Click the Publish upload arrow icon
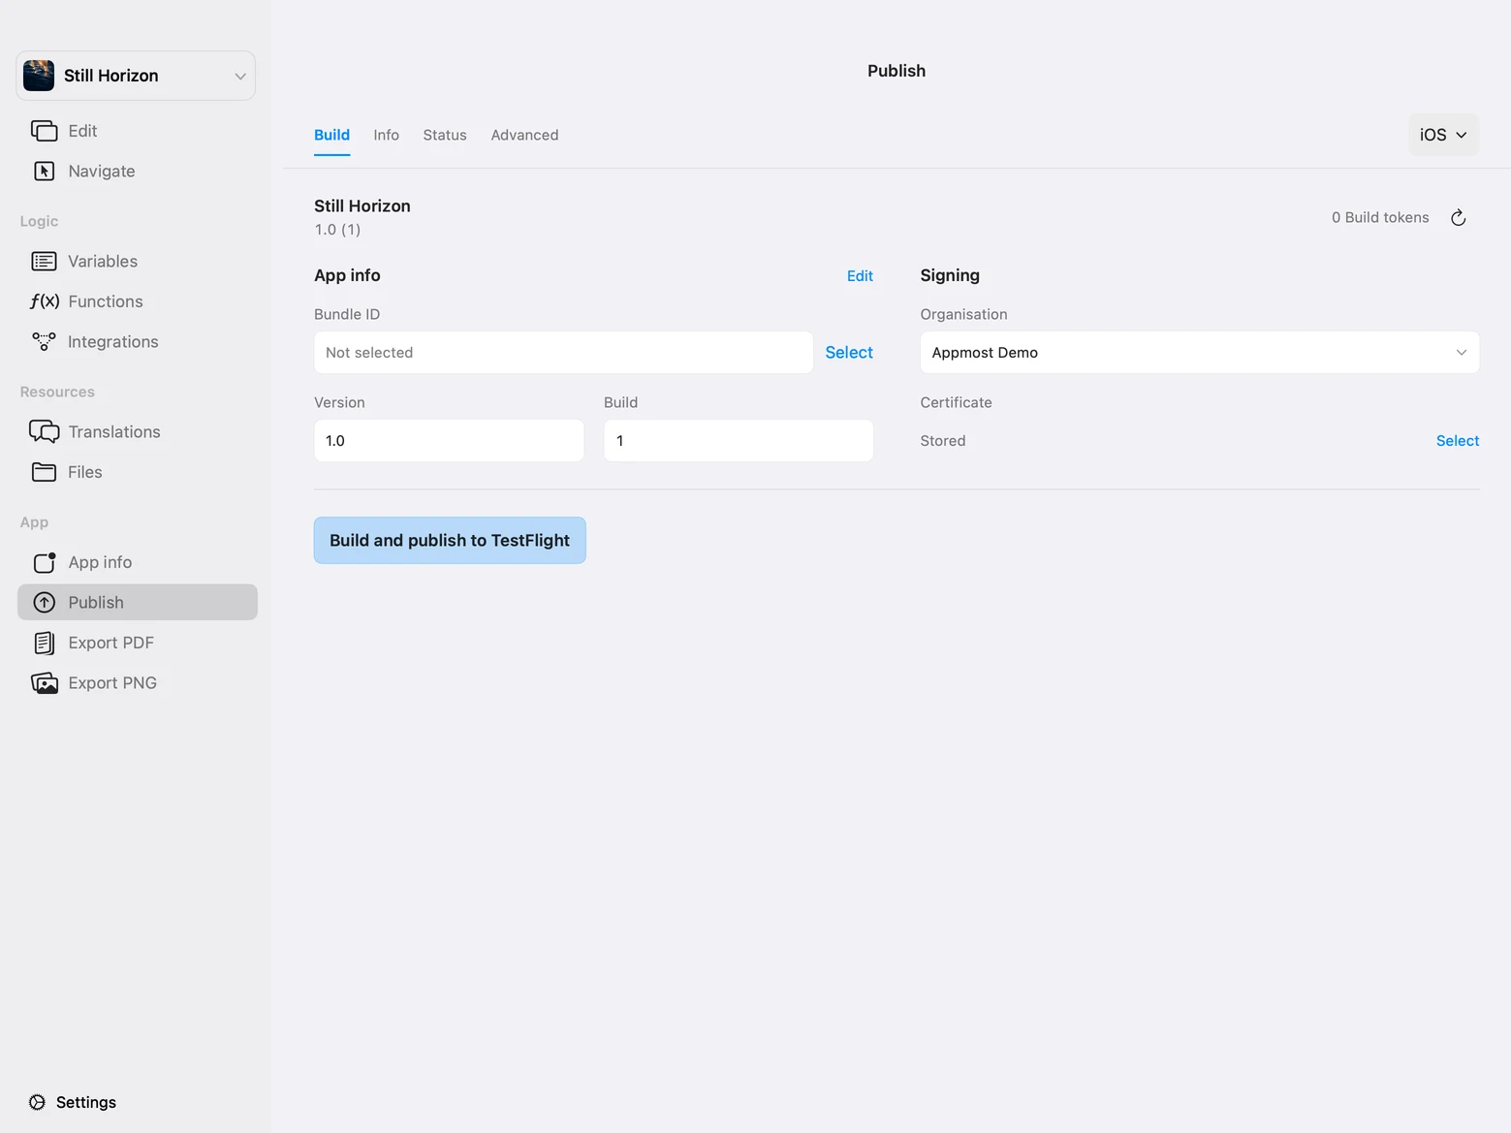Viewport: 1511px width, 1133px height. pyautogui.click(x=45, y=603)
